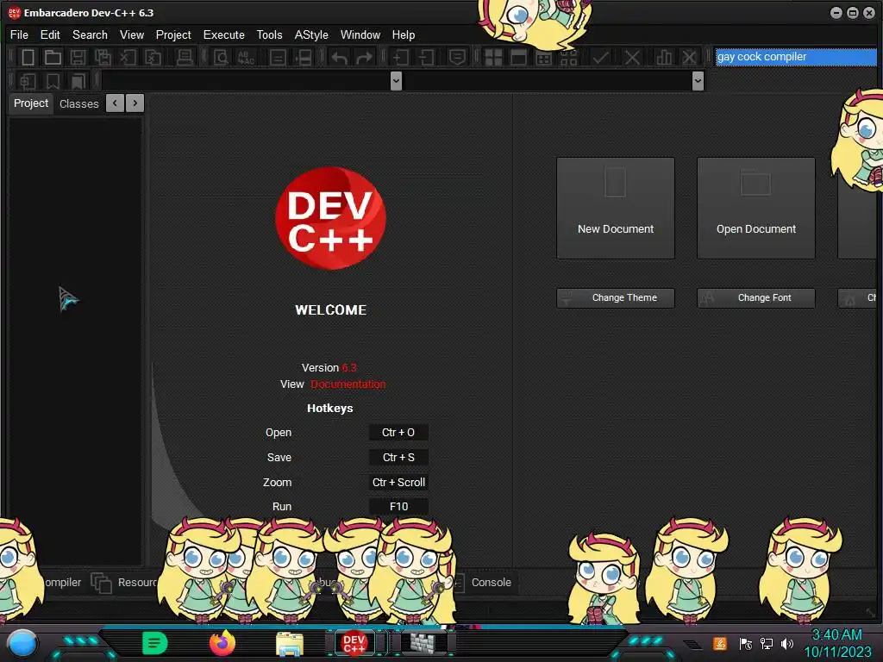Click the DEV C++ welcome logo

330,218
